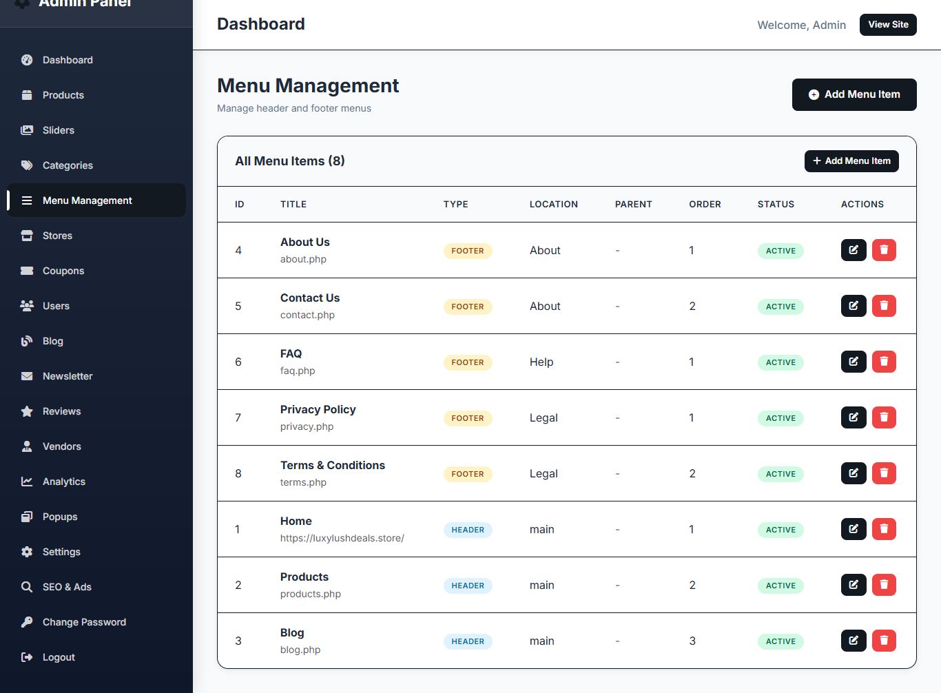Image resolution: width=941 pixels, height=693 pixels.
Task: Delete the Blog menu item
Action: 884,641
